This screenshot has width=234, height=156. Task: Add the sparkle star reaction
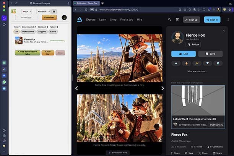pyautogui.click(x=197, y=63)
